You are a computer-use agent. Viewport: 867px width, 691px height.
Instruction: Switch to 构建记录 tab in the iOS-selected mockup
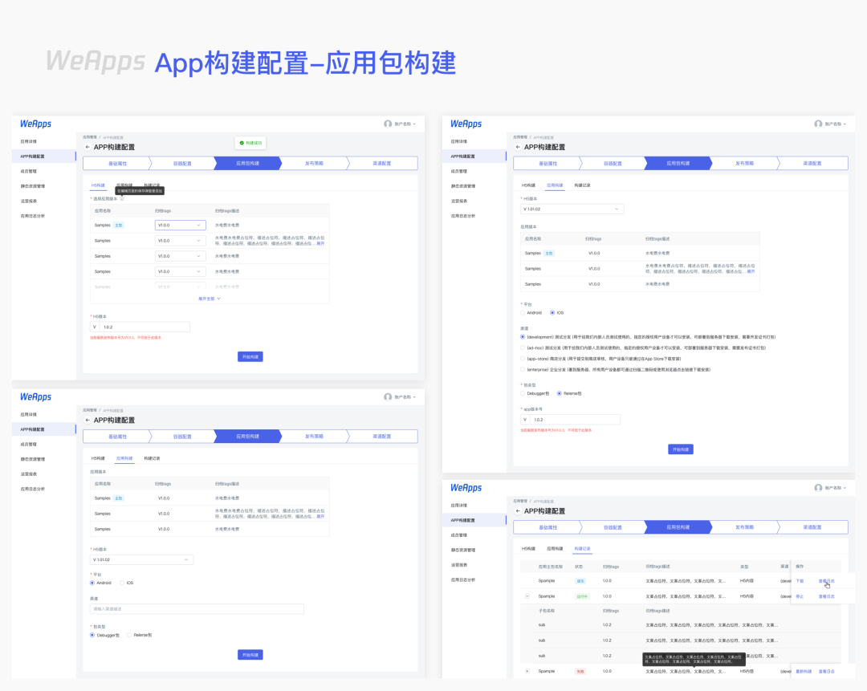click(582, 185)
